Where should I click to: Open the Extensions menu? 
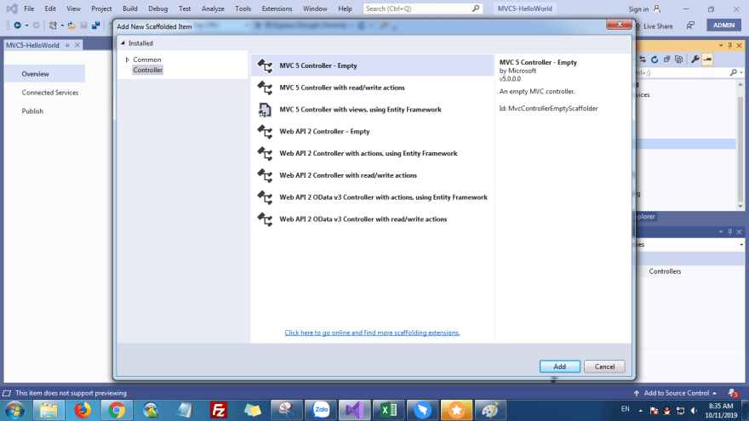coord(277,9)
